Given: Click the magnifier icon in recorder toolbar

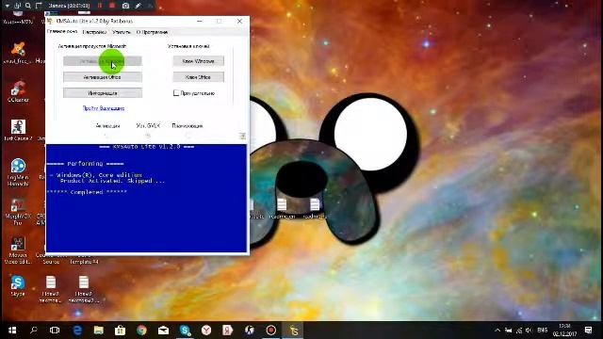Looking at the screenshot, I should pyautogui.click(x=28, y=6).
